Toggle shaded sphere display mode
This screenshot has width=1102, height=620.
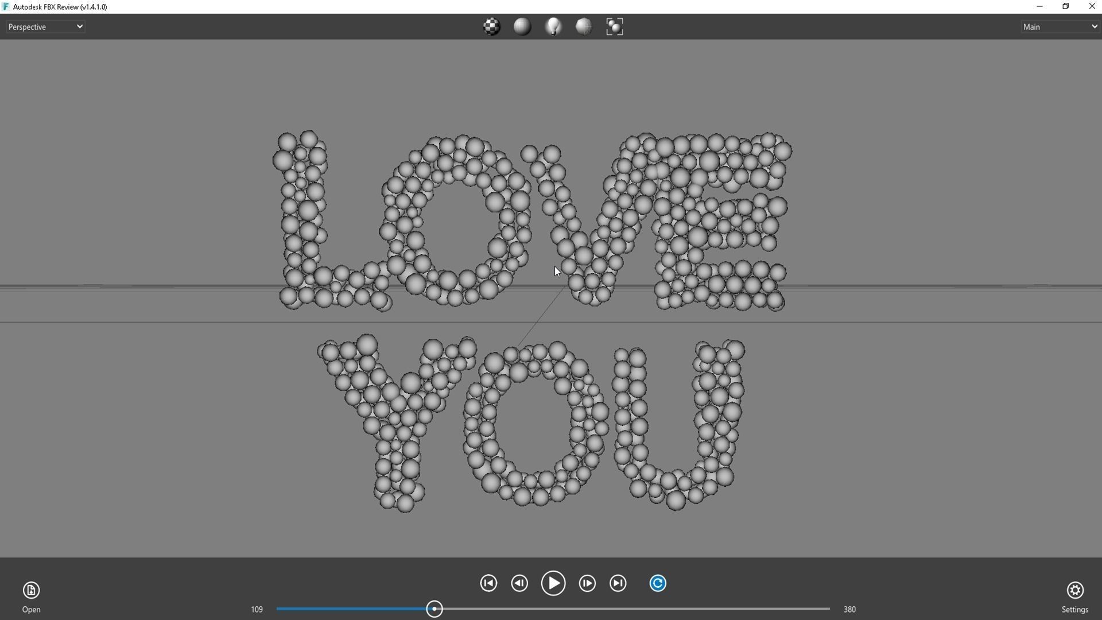pos(522,26)
